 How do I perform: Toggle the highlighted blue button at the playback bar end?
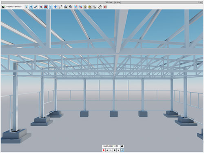pyautogui.click(x=122, y=150)
